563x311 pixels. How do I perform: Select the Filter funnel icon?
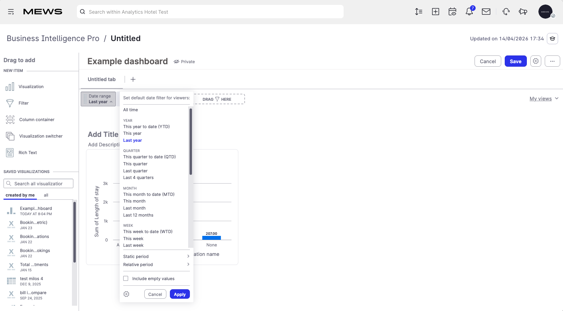pos(10,103)
